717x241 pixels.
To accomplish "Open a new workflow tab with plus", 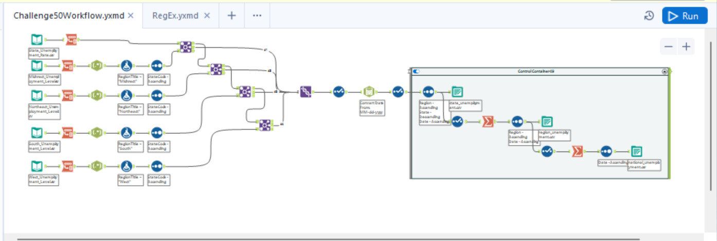I will pos(231,15).
